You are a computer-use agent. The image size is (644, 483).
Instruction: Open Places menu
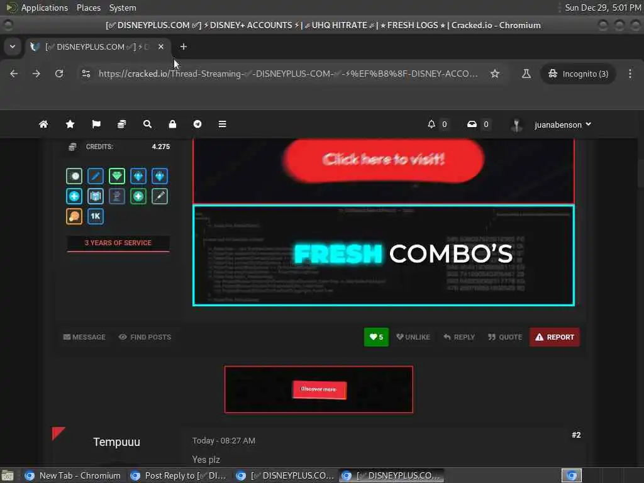[88, 8]
